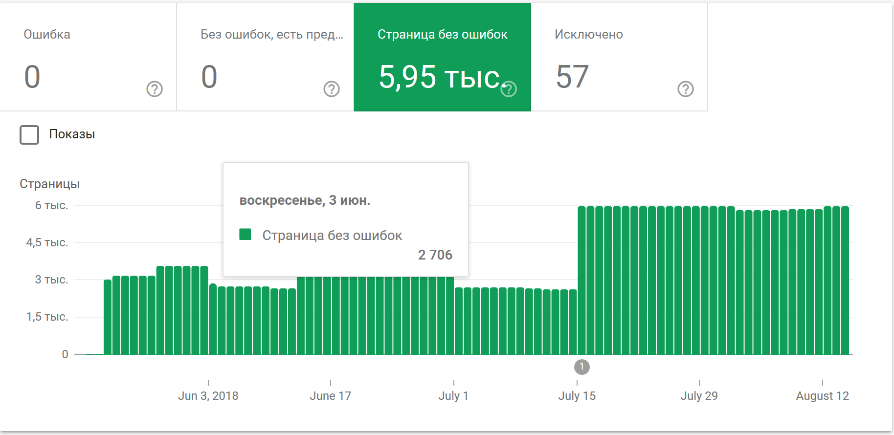The height and width of the screenshot is (435, 894).
Task: Click the August 12 axis label
Action: (822, 396)
